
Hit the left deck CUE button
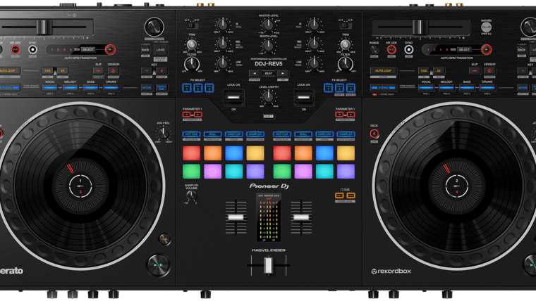(164, 239)
